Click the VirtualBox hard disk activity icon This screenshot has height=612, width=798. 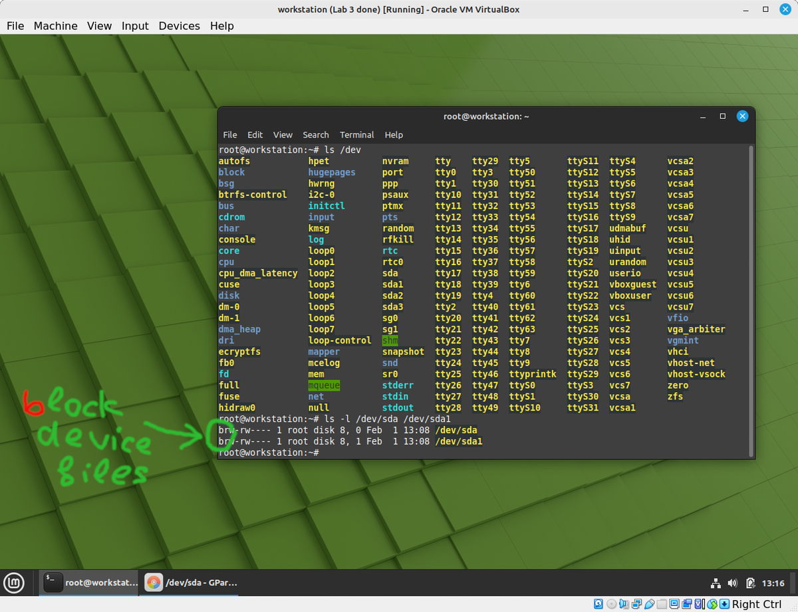tap(598, 604)
